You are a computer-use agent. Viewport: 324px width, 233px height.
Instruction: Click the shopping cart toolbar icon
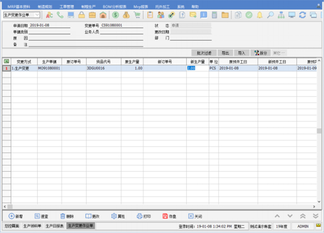click(137, 15)
